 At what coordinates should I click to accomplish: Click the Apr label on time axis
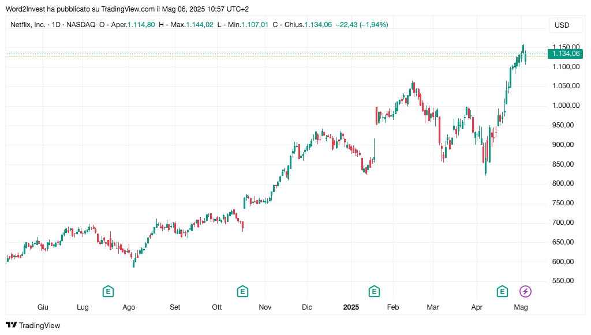point(477,307)
